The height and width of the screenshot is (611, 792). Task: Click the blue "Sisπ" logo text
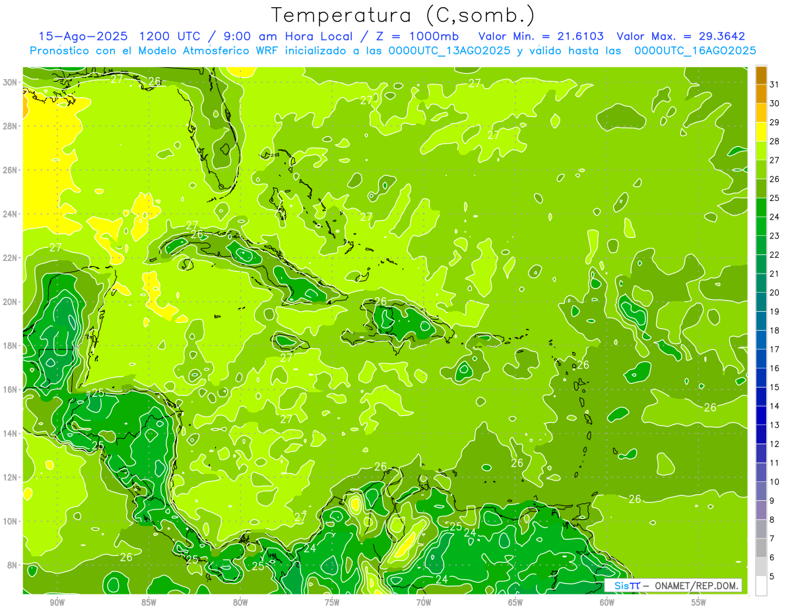click(626, 585)
